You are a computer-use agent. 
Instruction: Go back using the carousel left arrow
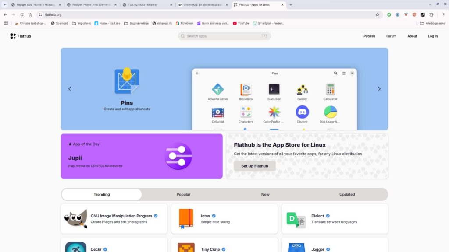70,88
